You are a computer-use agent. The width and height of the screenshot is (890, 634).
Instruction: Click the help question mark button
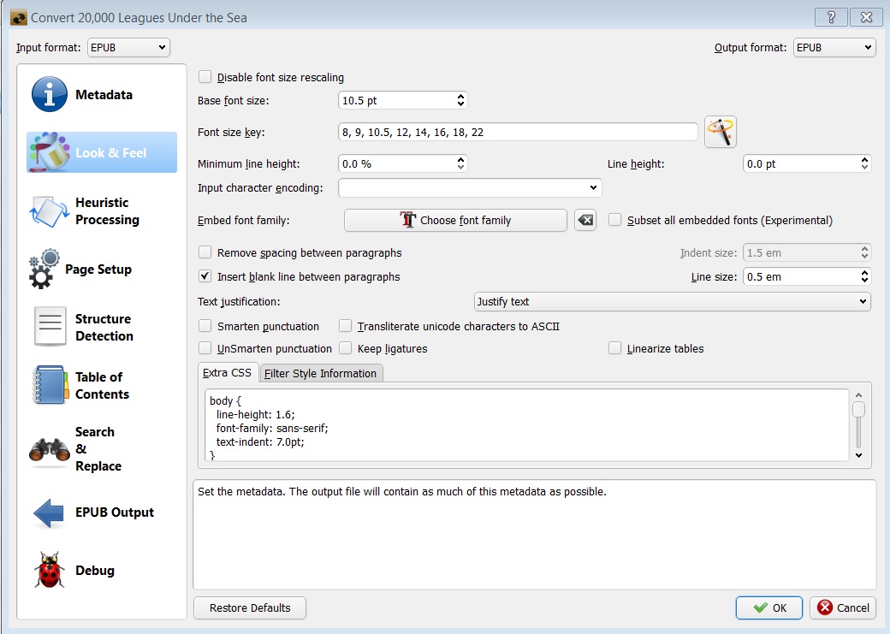(831, 17)
